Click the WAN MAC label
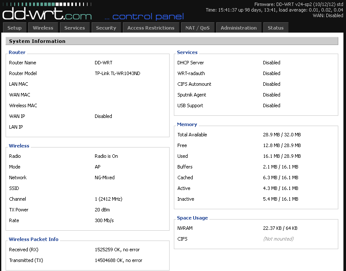This screenshot has height=271, width=346. pos(20,95)
